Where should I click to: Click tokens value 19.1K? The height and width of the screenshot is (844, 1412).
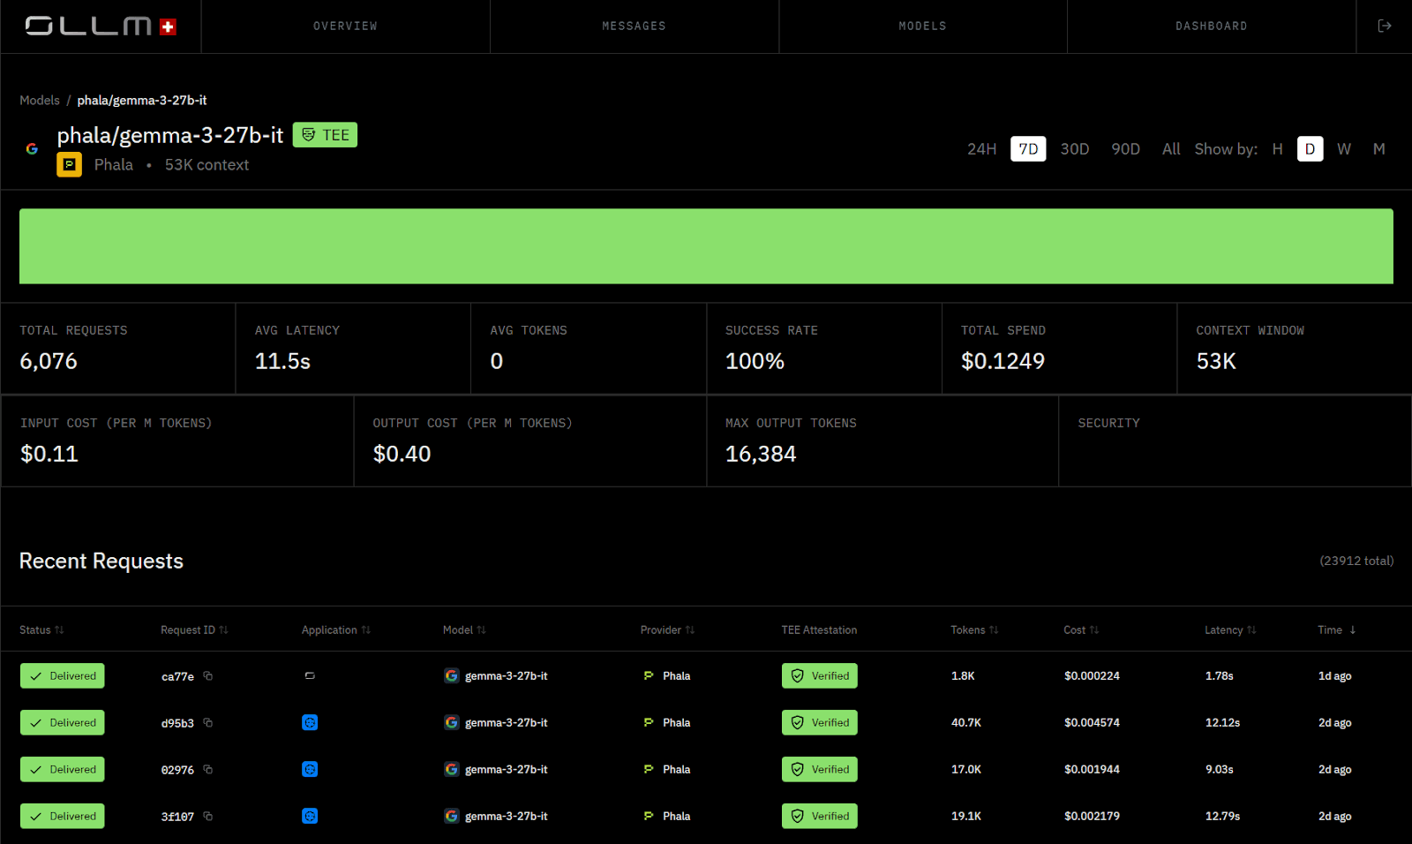pyautogui.click(x=965, y=817)
